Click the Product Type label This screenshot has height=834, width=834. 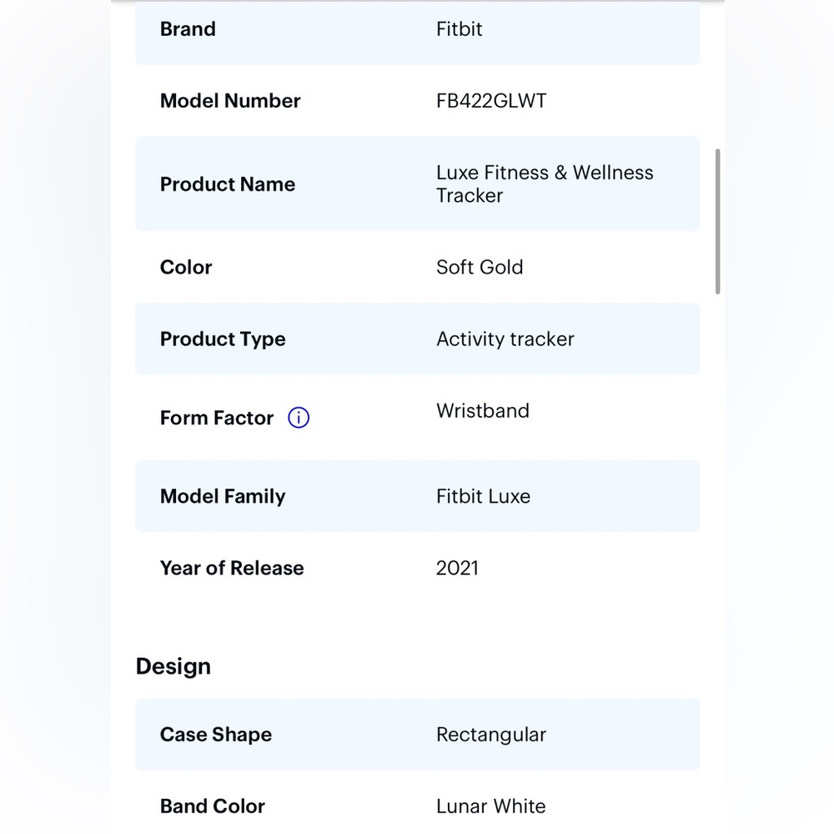coord(223,339)
